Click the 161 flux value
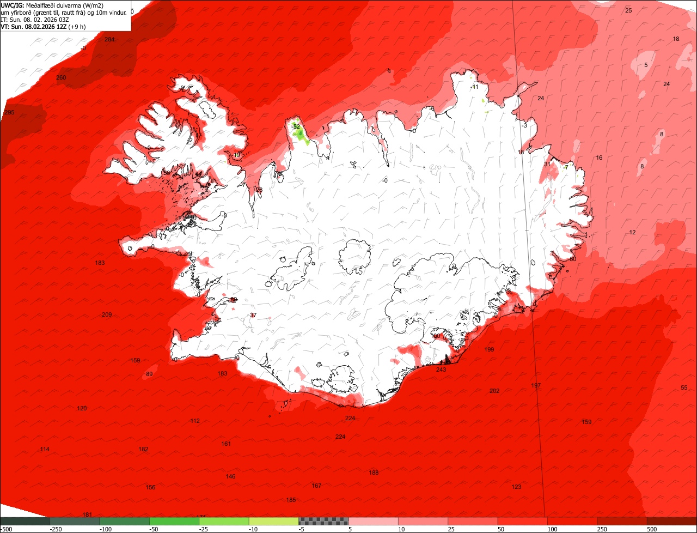The height and width of the screenshot is (533, 697). click(x=226, y=444)
